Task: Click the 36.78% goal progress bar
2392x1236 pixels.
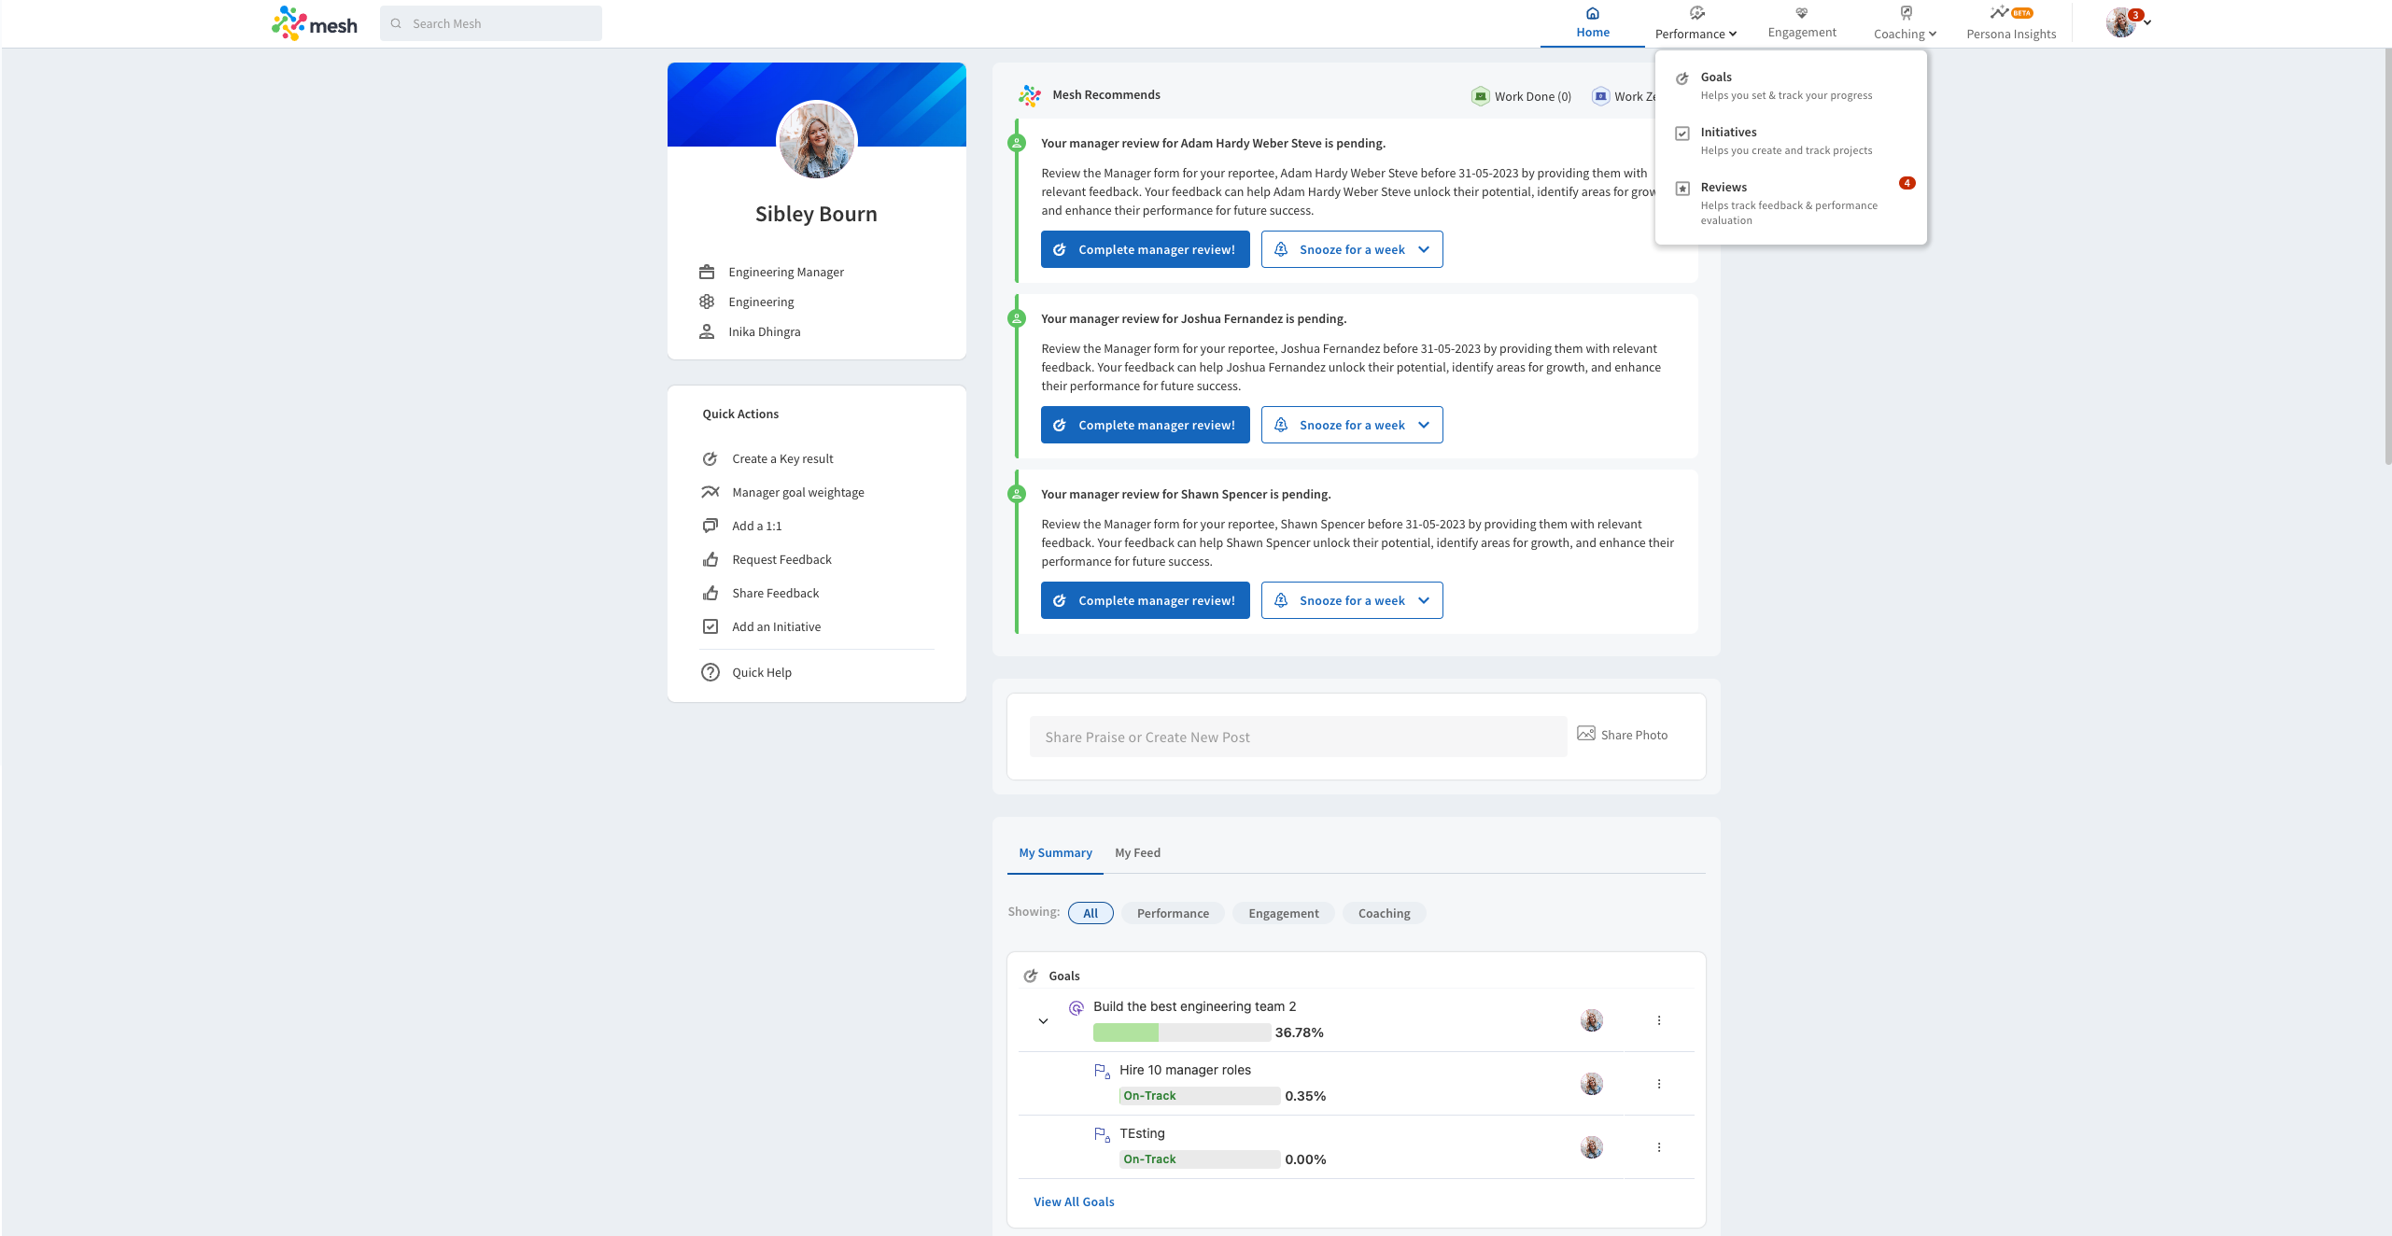Action: coord(1181,1032)
